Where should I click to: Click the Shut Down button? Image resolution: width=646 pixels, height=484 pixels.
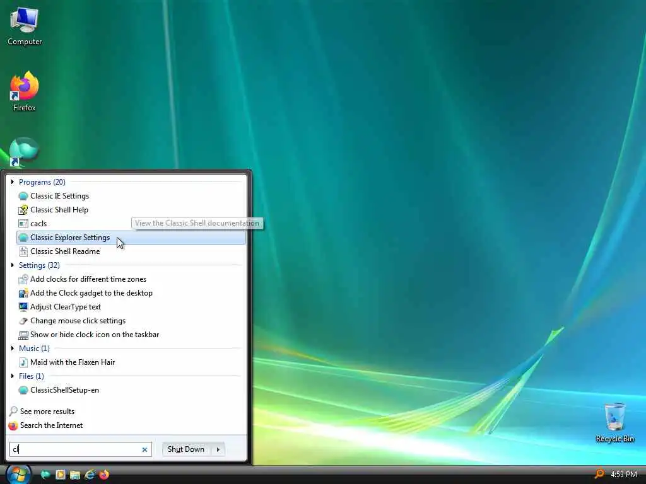point(186,449)
